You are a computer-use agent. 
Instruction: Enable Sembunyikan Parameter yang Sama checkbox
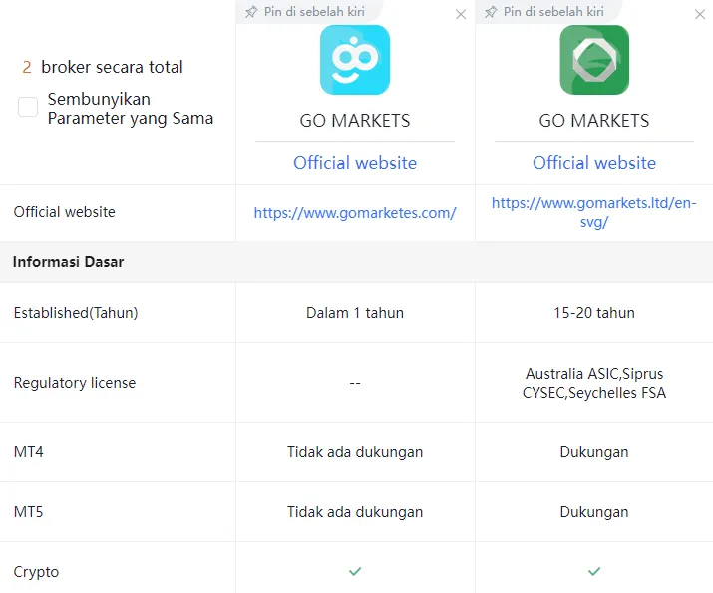(28, 107)
